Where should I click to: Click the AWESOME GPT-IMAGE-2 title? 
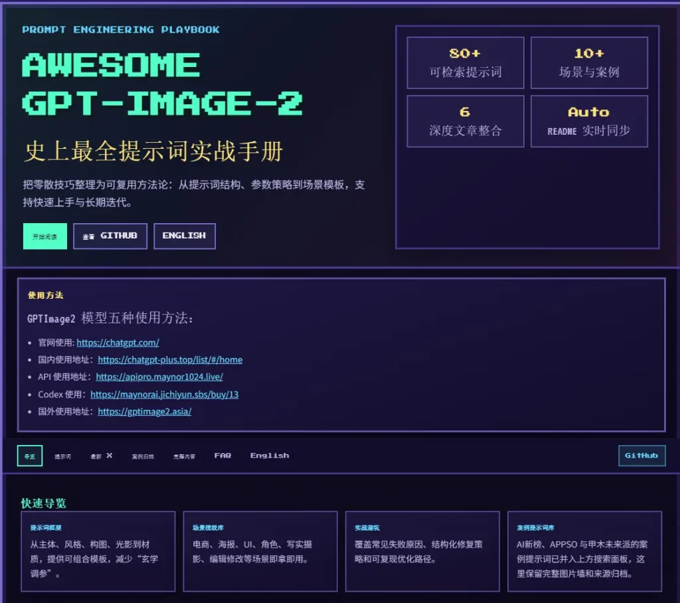point(162,84)
